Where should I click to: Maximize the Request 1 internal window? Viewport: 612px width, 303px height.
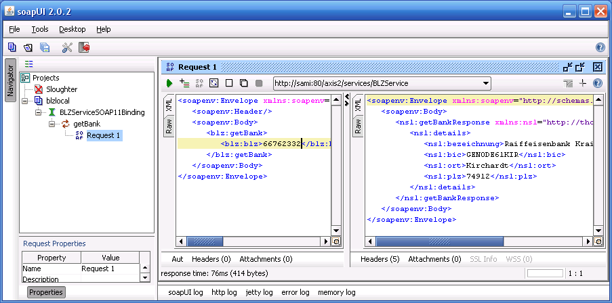point(580,67)
